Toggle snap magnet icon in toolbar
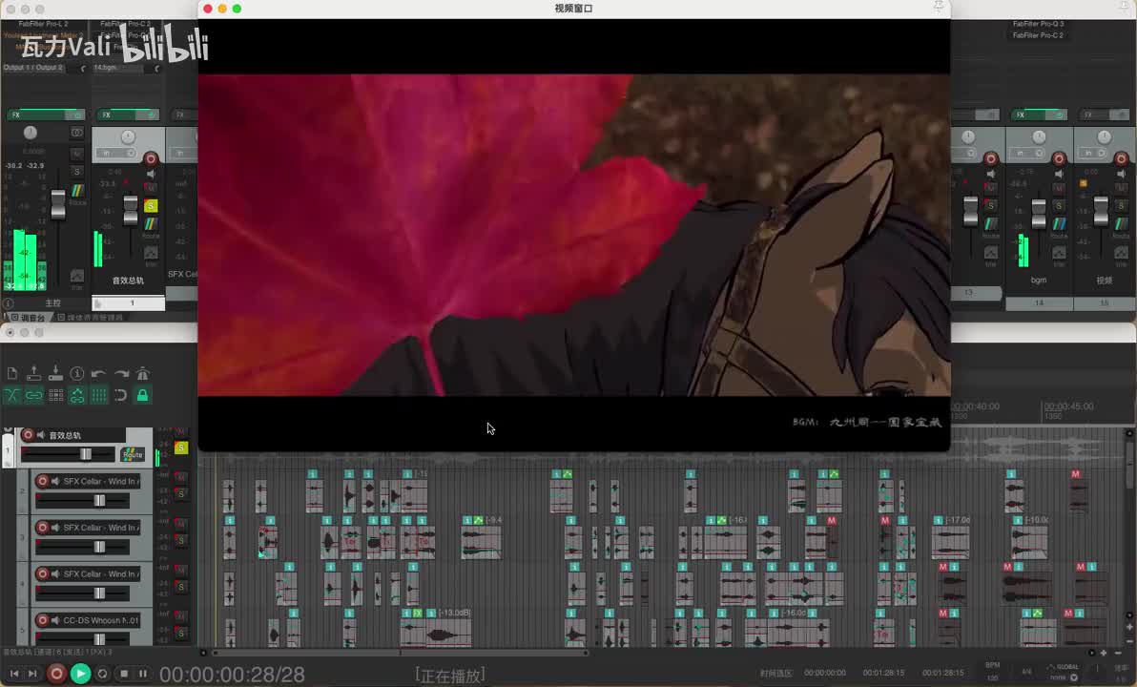This screenshot has height=687, width=1137. click(x=120, y=395)
